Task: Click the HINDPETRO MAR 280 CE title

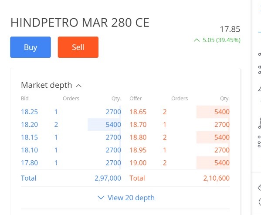Action: pyautogui.click(x=80, y=23)
